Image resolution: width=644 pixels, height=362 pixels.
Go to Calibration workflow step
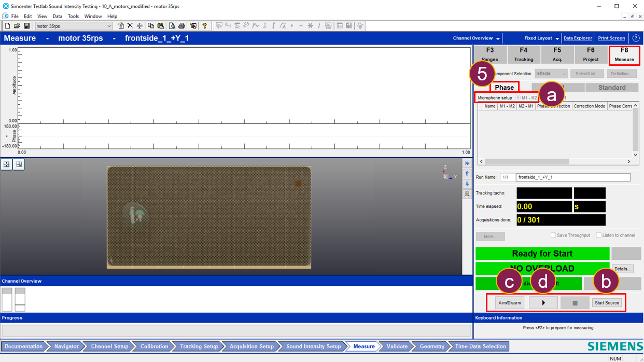tap(155, 346)
